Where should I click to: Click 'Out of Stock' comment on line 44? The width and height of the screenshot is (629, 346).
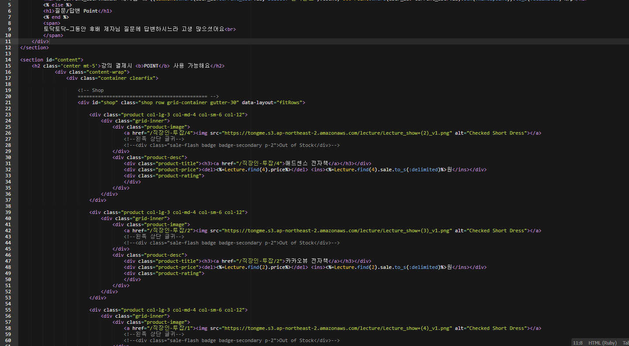(296, 243)
